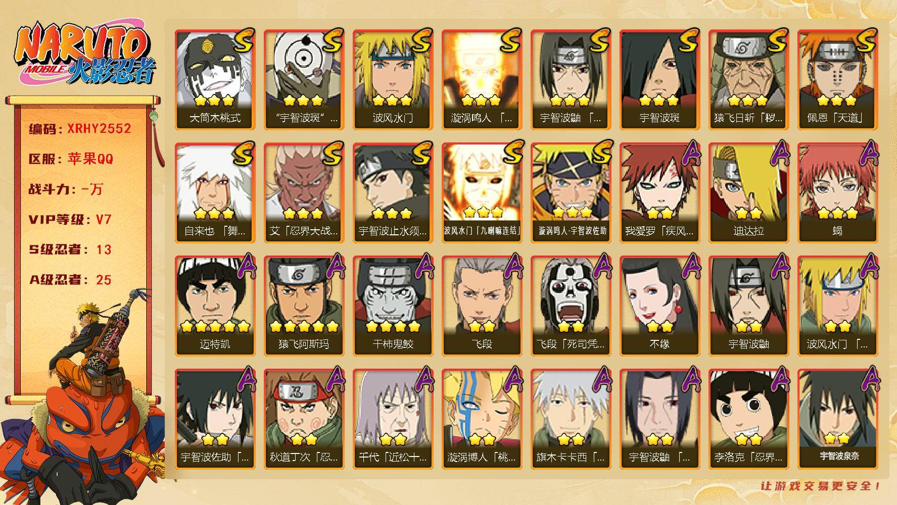Click the VIP等级 V7 label
Screen dimensions: 897x505
70,220
